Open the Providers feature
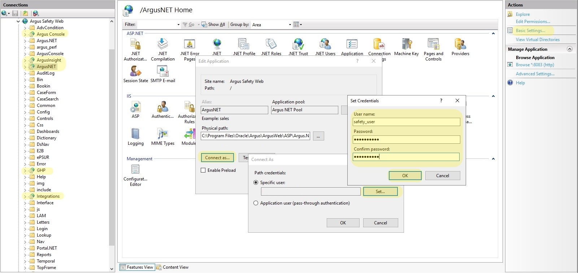The height and width of the screenshot is (273, 578). tap(460, 47)
